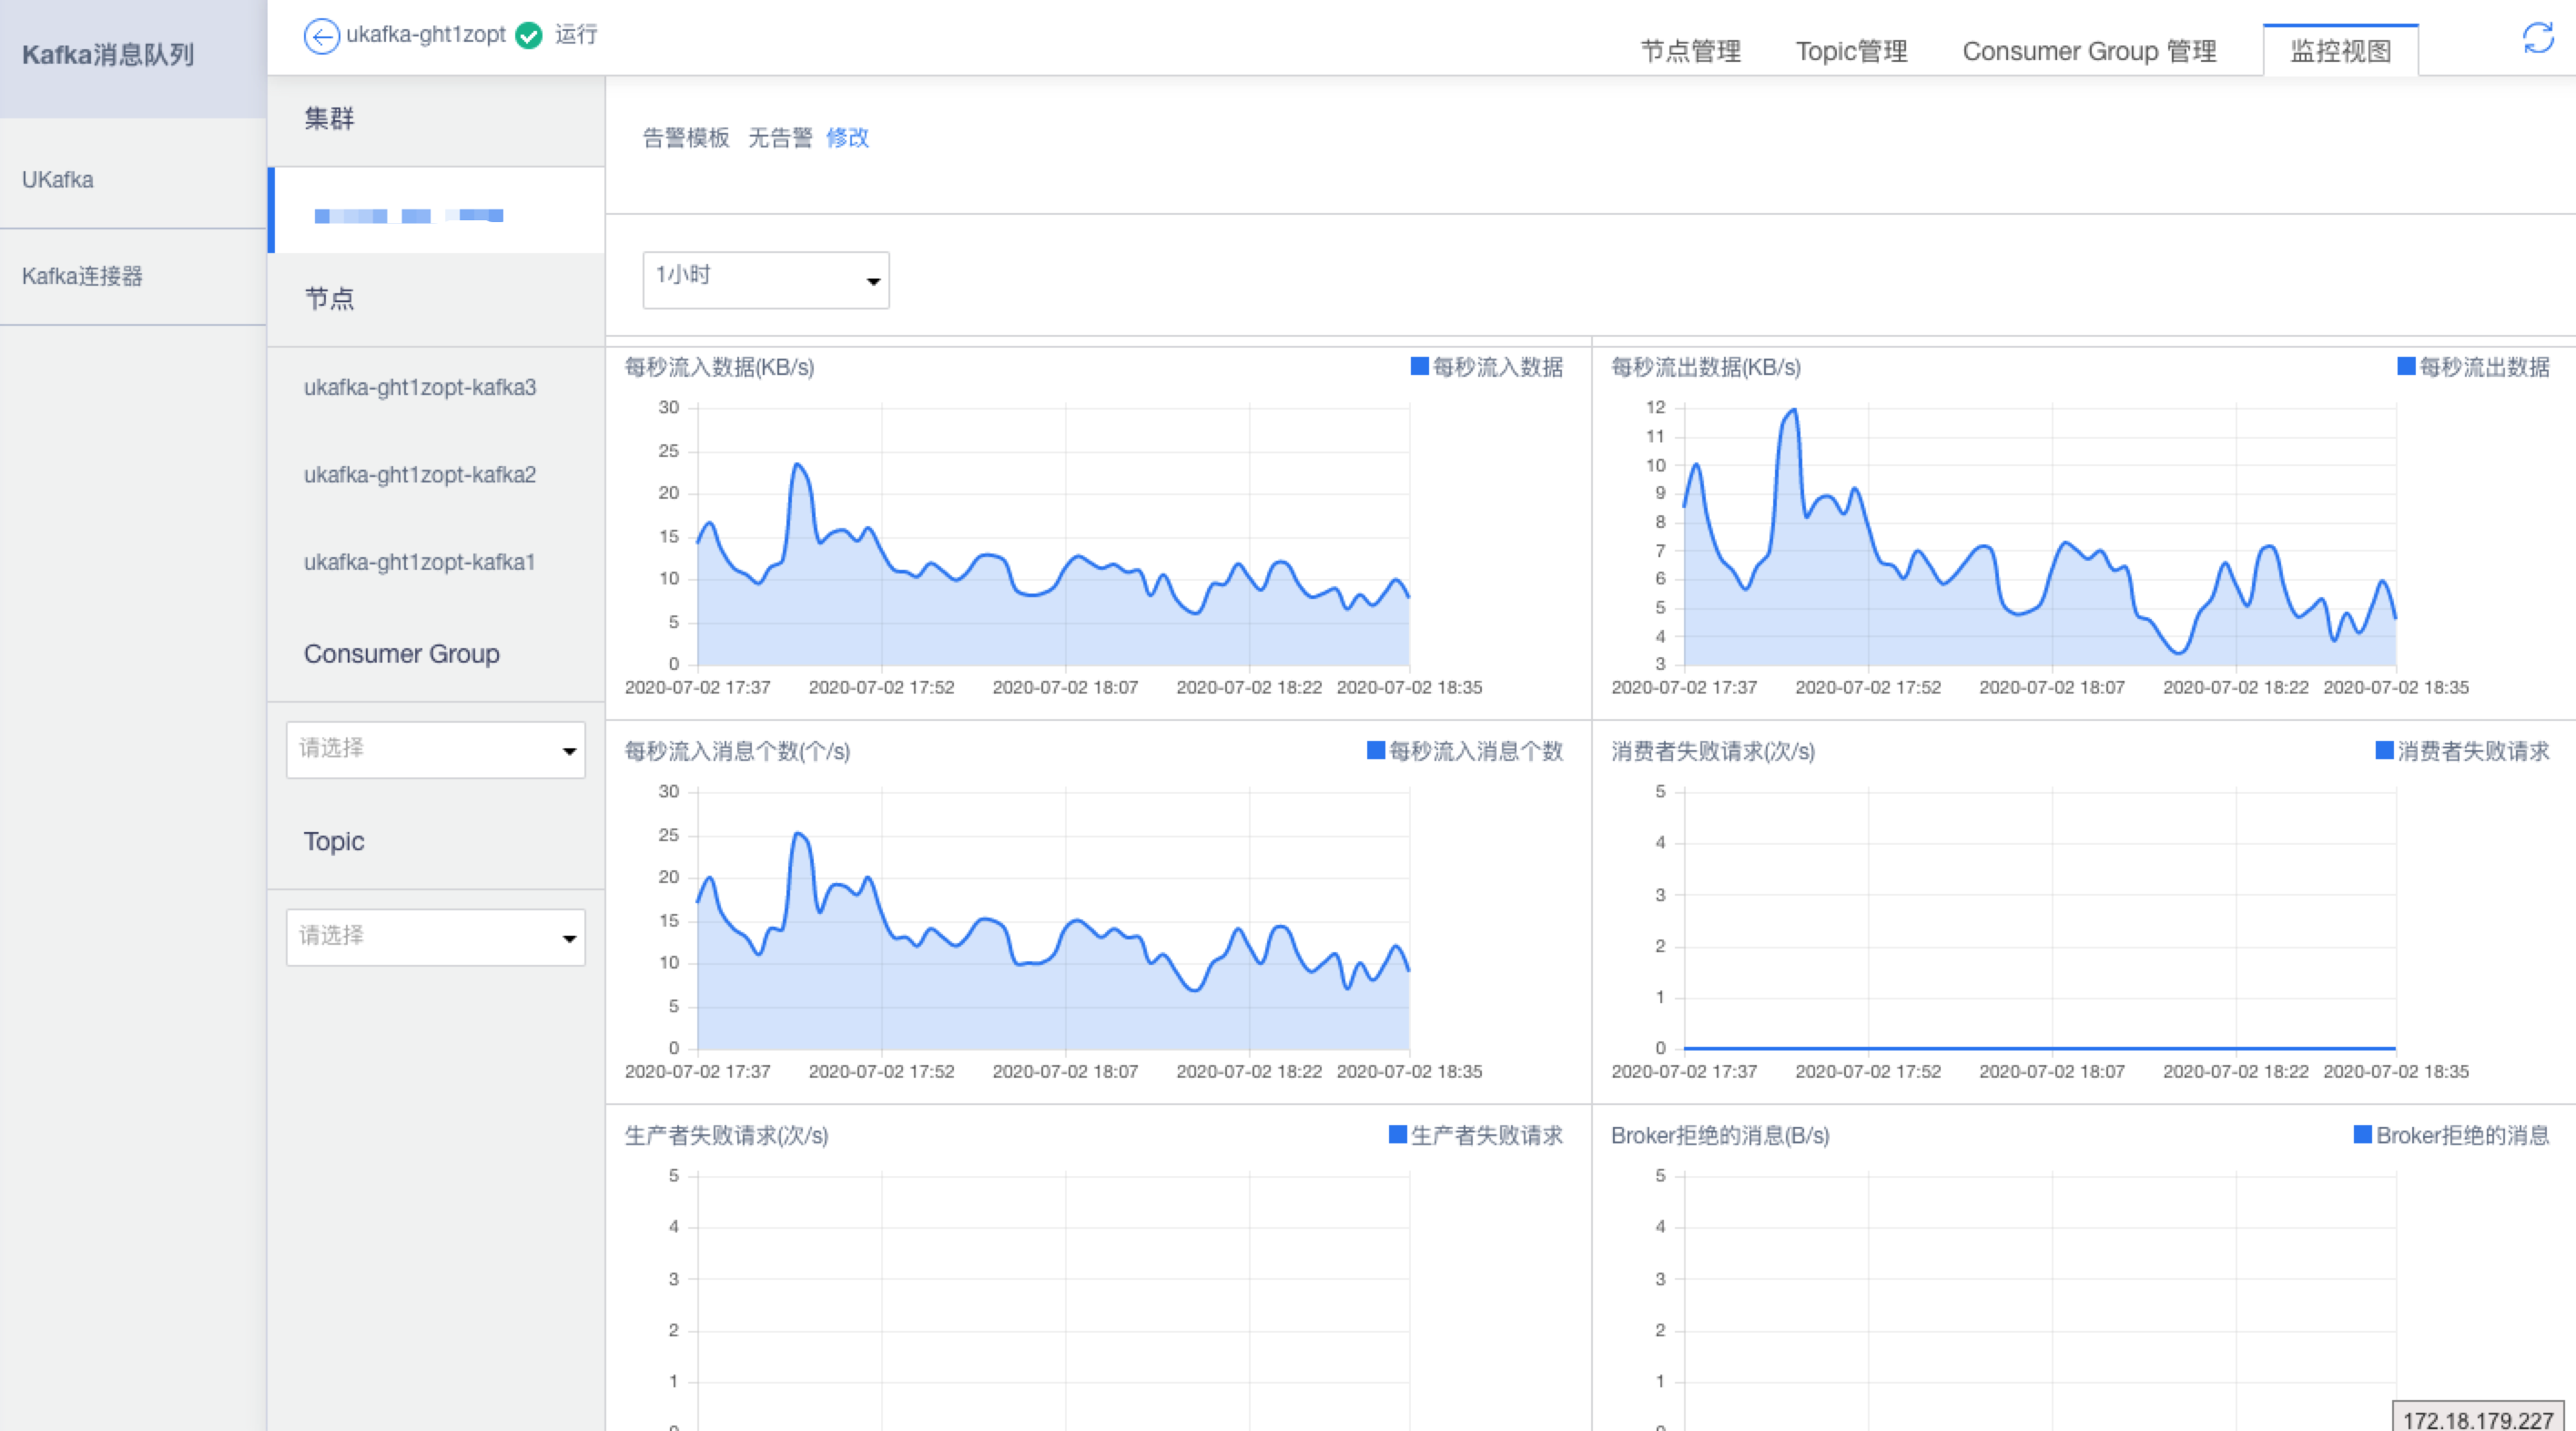Toggle the 消费者失败请求 chart legend

(x=2383, y=752)
